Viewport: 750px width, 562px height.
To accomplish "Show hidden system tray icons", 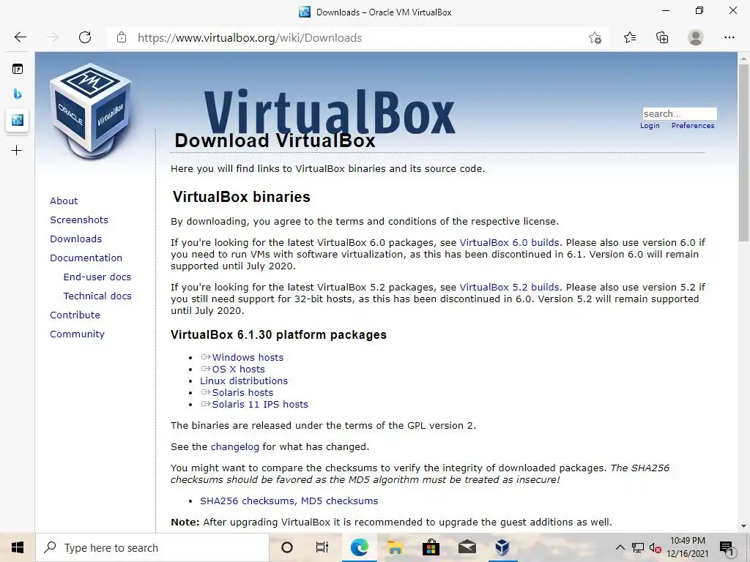I will 620,547.
